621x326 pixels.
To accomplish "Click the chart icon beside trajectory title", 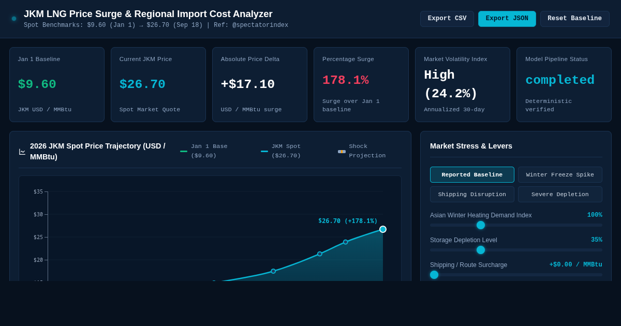I will pyautogui.click(x=22, y=152).
